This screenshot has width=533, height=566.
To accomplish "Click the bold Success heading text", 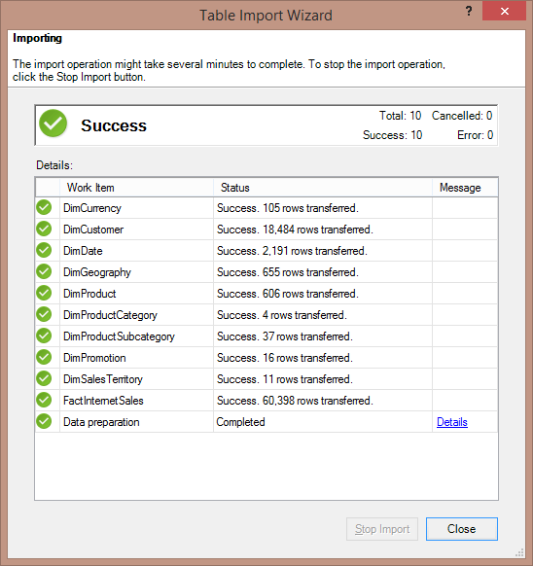I will tap(114, 125).
